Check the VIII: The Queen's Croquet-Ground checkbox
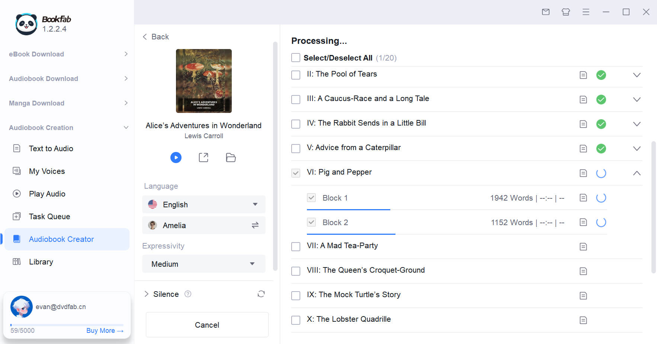This screenshot has height=344, width=657. coord(296,271)
